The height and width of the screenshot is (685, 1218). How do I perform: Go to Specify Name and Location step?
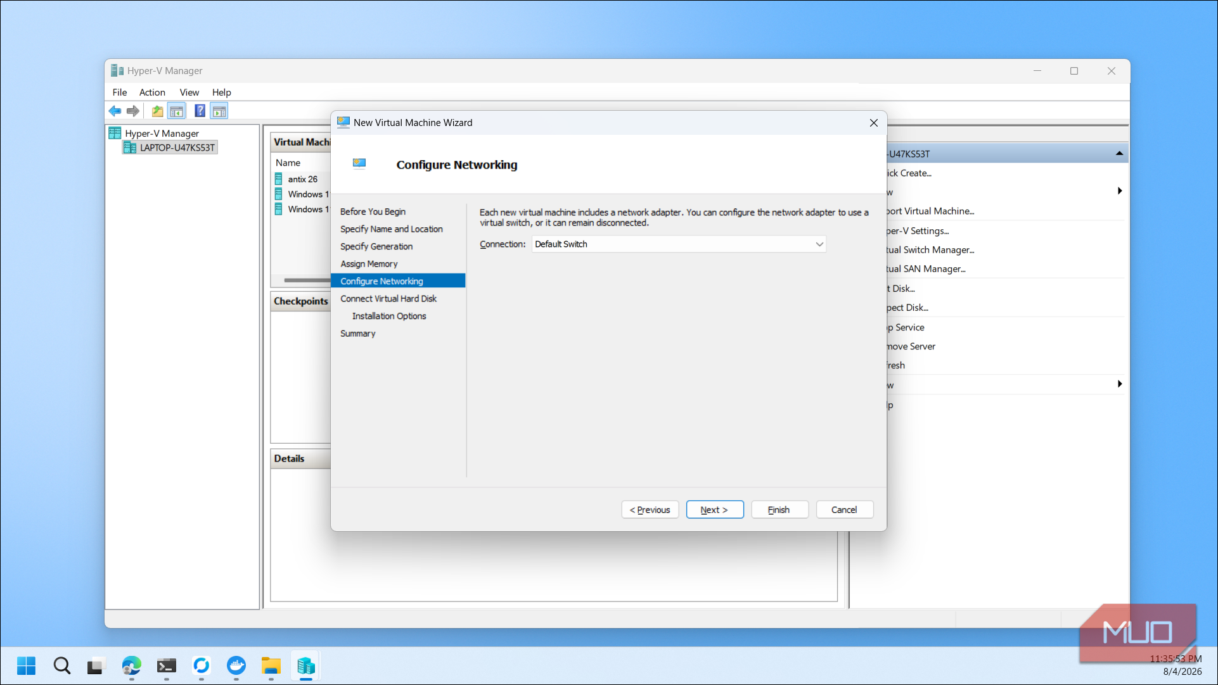tap(391, 229)
